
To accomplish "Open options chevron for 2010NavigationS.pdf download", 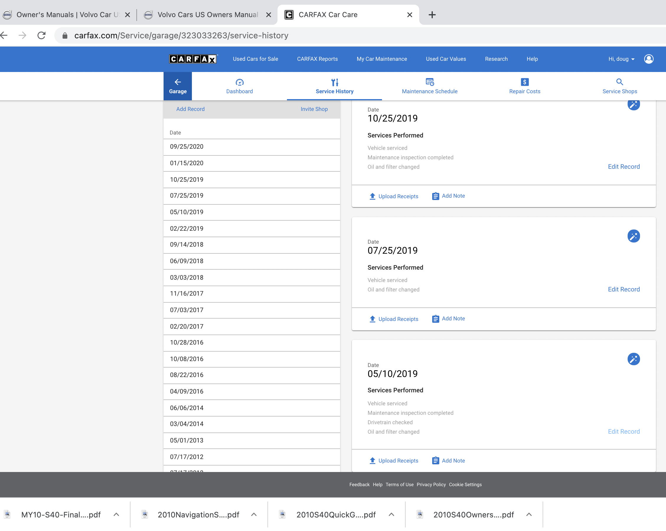I will pyautogui.click(x=254, y=514).
